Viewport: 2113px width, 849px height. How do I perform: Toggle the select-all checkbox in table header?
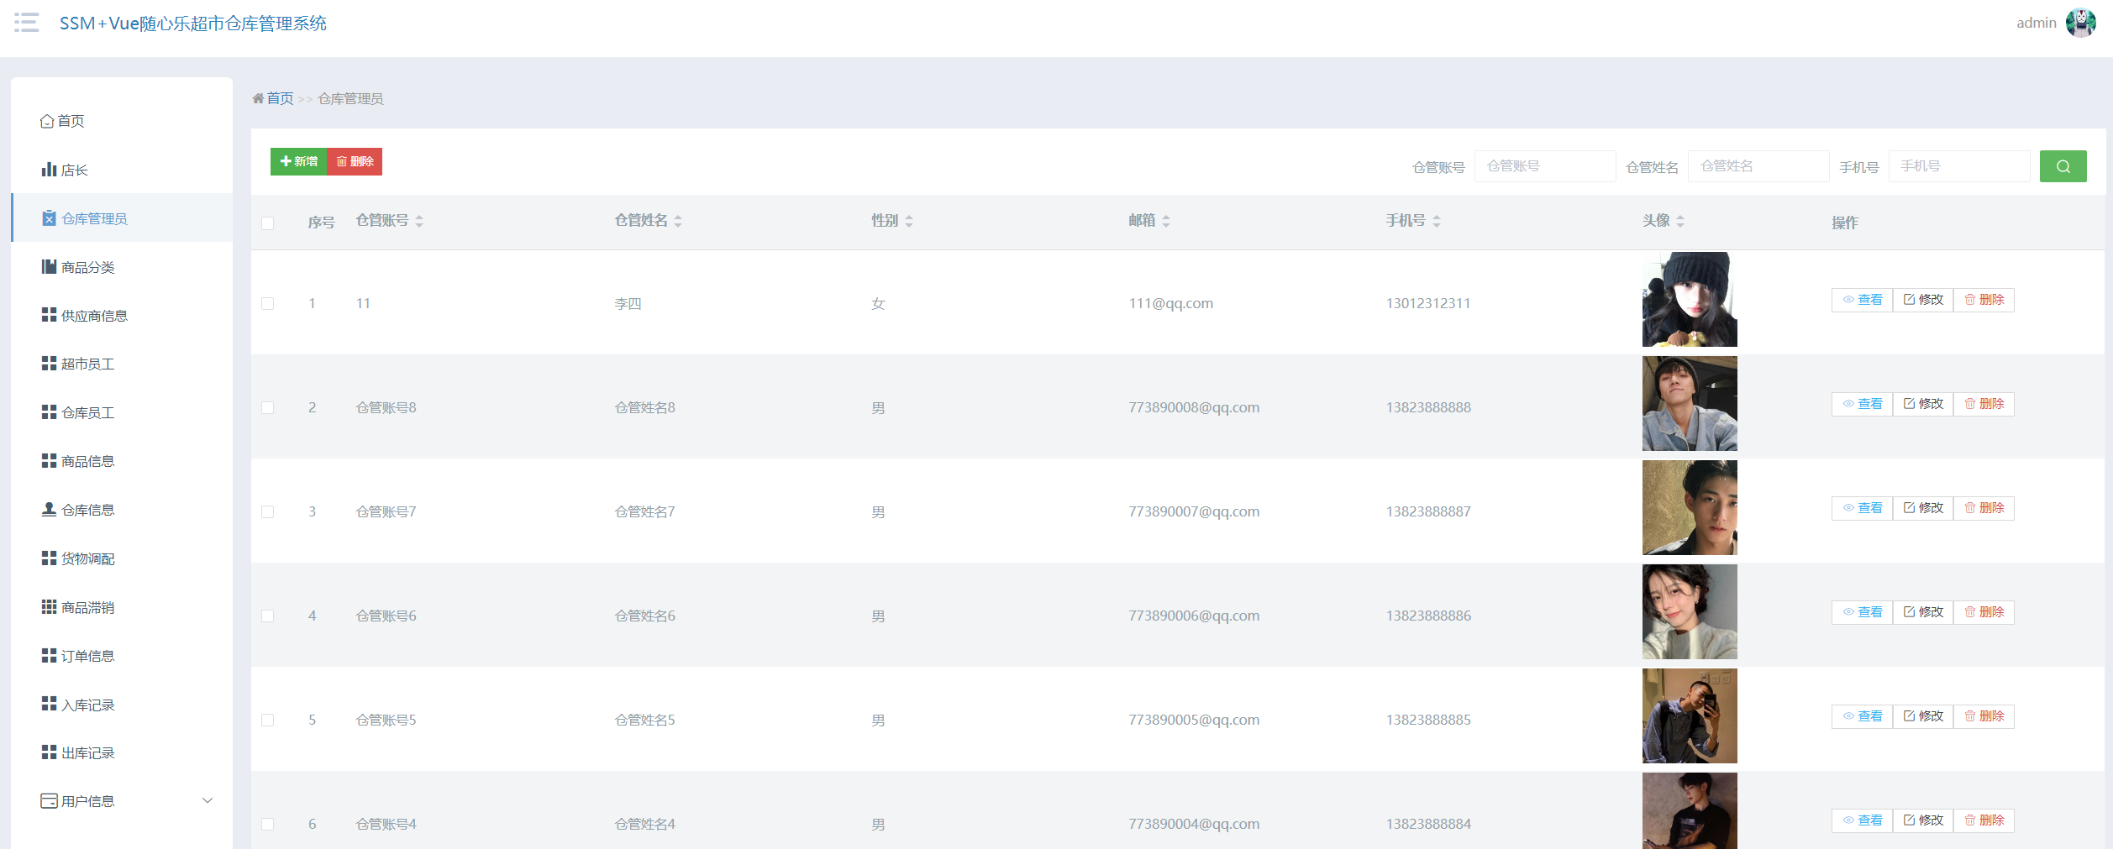[x=268, y=223]
